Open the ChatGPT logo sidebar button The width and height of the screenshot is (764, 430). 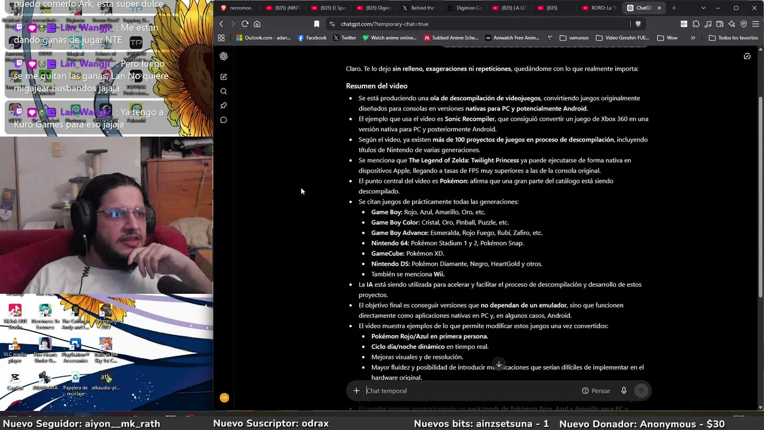(223, 56)
